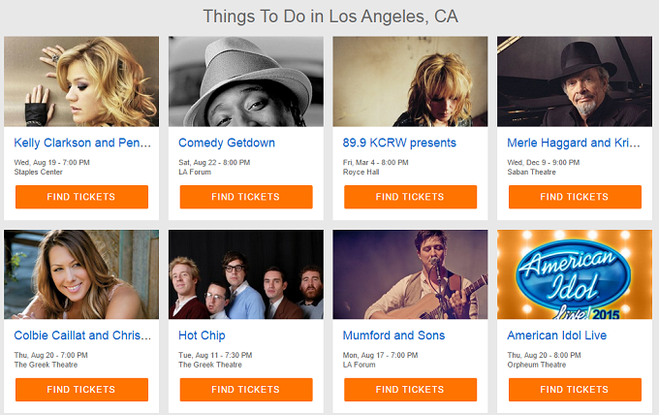Find tickets for Mumford and Sons
Image resolution: width=659 pixels, height=415 pixels.
point(410,390)
